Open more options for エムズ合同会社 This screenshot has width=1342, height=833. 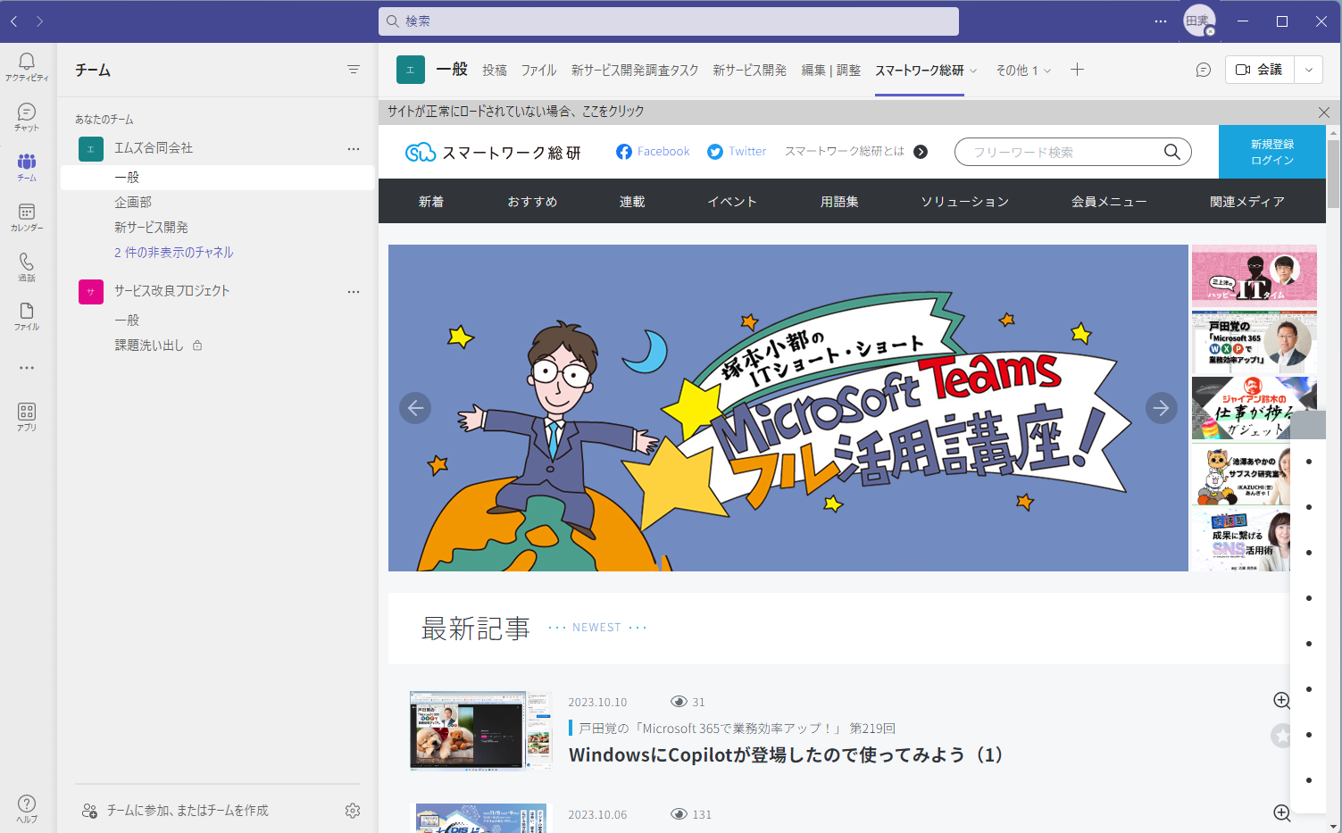[x=354, y=149]
